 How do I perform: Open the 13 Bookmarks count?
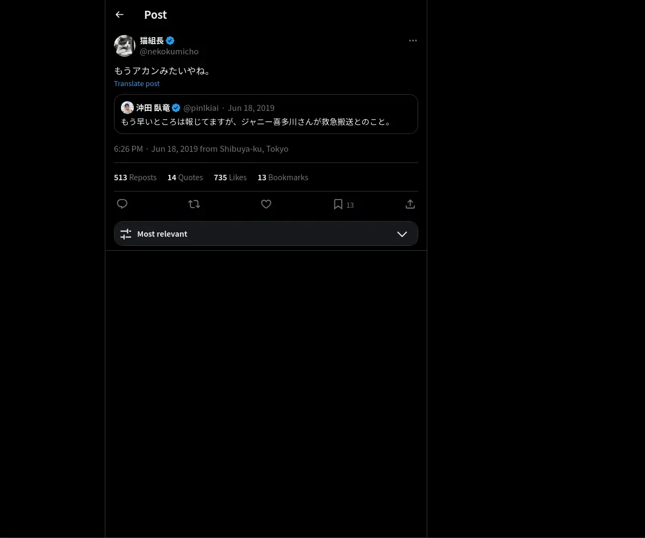283,177
